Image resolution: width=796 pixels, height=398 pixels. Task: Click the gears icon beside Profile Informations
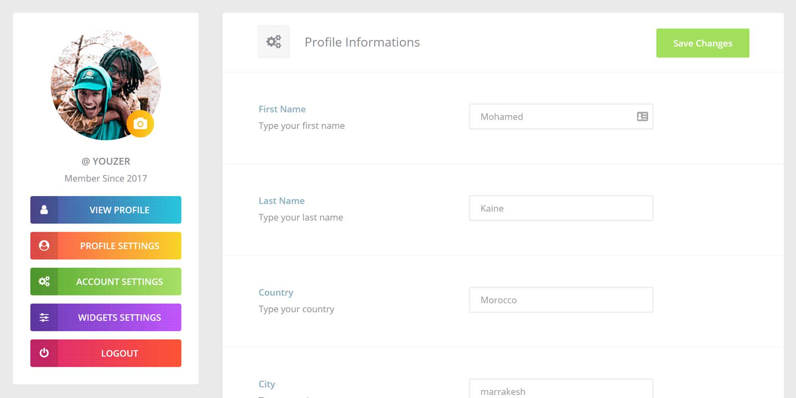tap(274, 42)
